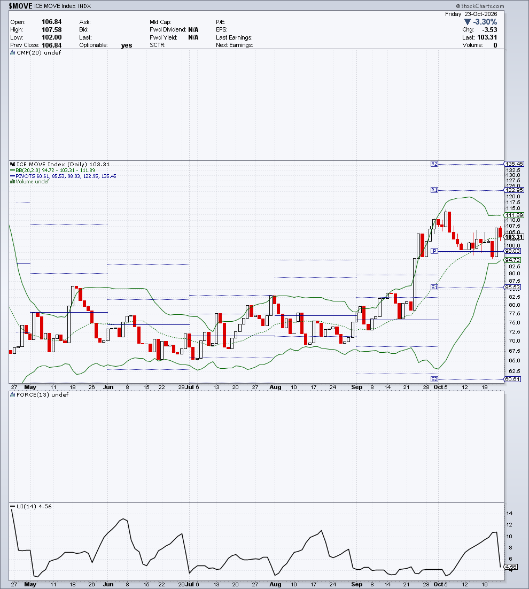Click the 111.89 upper band axis label
This screenshot has width=529, height=589.
[x=514, y=215]
